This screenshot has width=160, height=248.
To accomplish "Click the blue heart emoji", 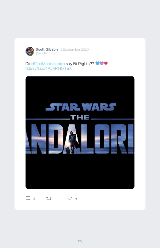I will click(98, 63).
